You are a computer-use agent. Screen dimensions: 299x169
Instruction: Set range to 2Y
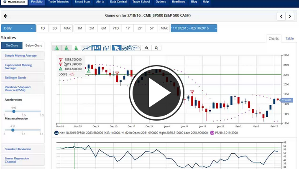[140, 28]
